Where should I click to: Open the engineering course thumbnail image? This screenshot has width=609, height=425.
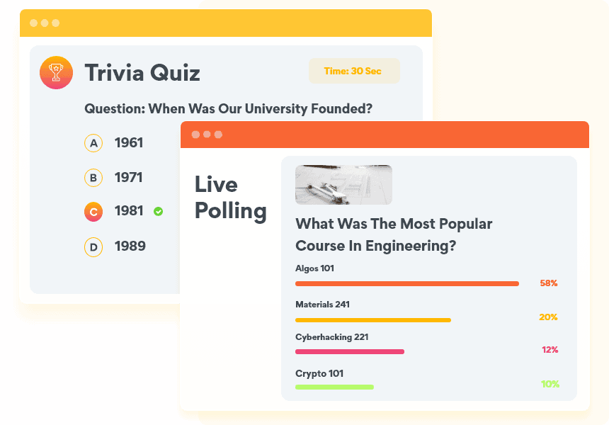(x=343, y=185)
